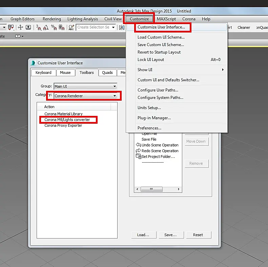Screen dimensions: 268x267
Task: Select Corona Material Library action
Action: point(63,114)
